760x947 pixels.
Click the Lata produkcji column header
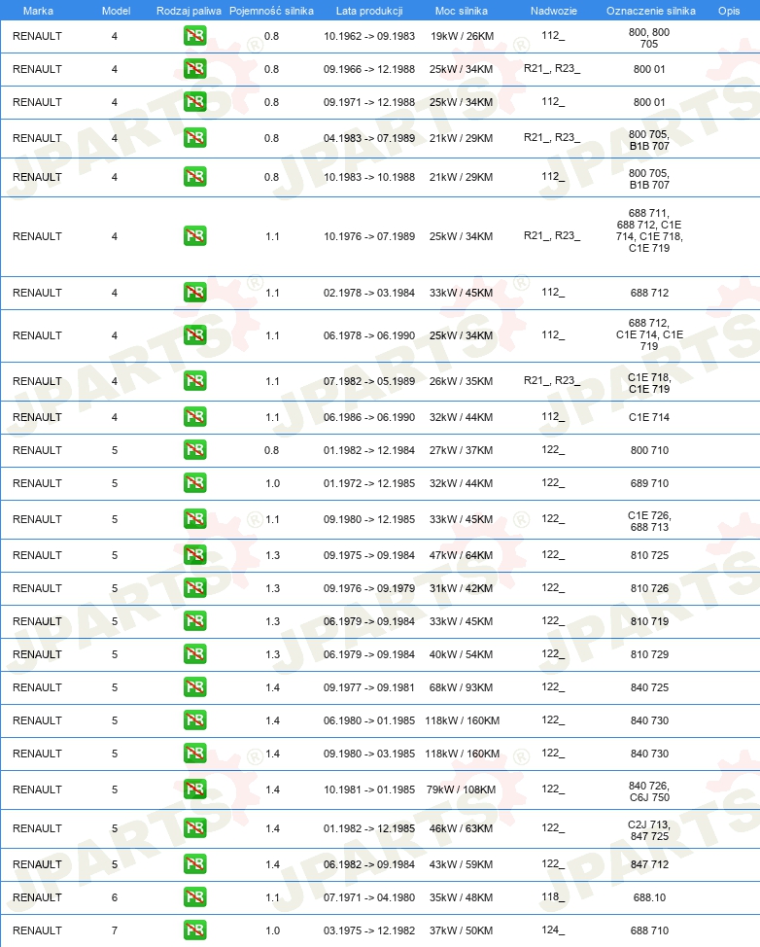[x=369, y=11]
